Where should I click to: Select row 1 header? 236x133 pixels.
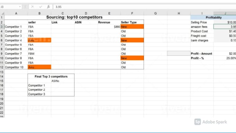(x=2, y=17)
